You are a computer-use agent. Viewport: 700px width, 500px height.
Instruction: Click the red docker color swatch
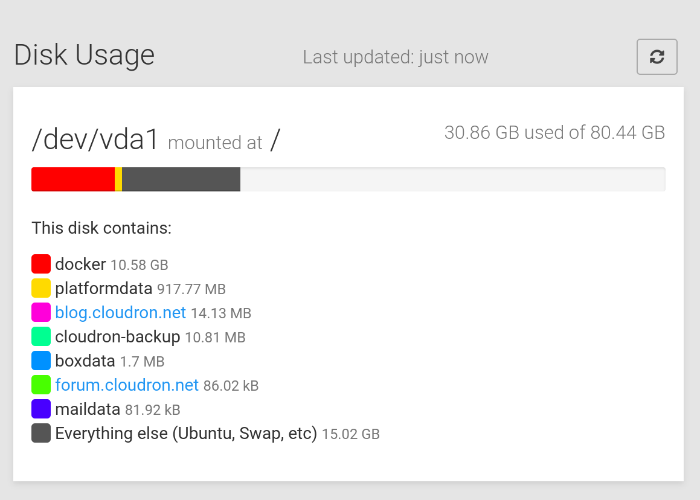pos(40,264)
